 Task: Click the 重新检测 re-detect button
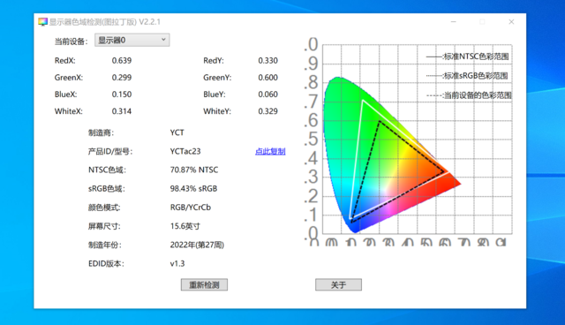[x=204, y=284]
